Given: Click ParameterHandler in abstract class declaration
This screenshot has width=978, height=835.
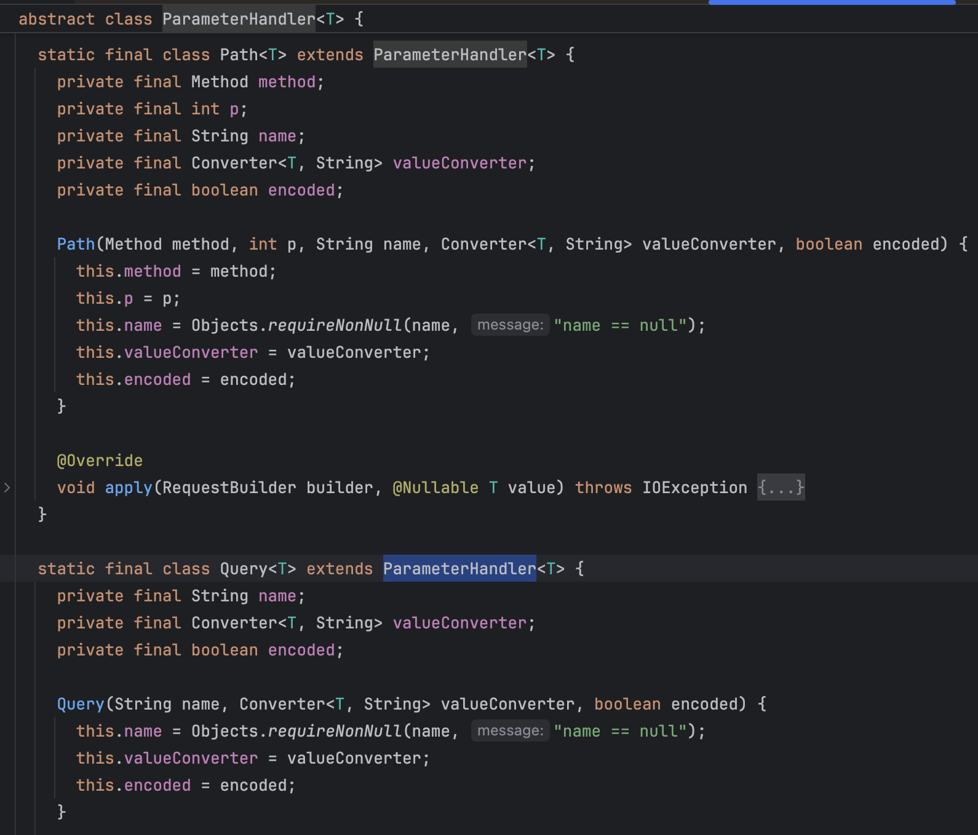Looking at the screenshot, I should click(239, 19).
